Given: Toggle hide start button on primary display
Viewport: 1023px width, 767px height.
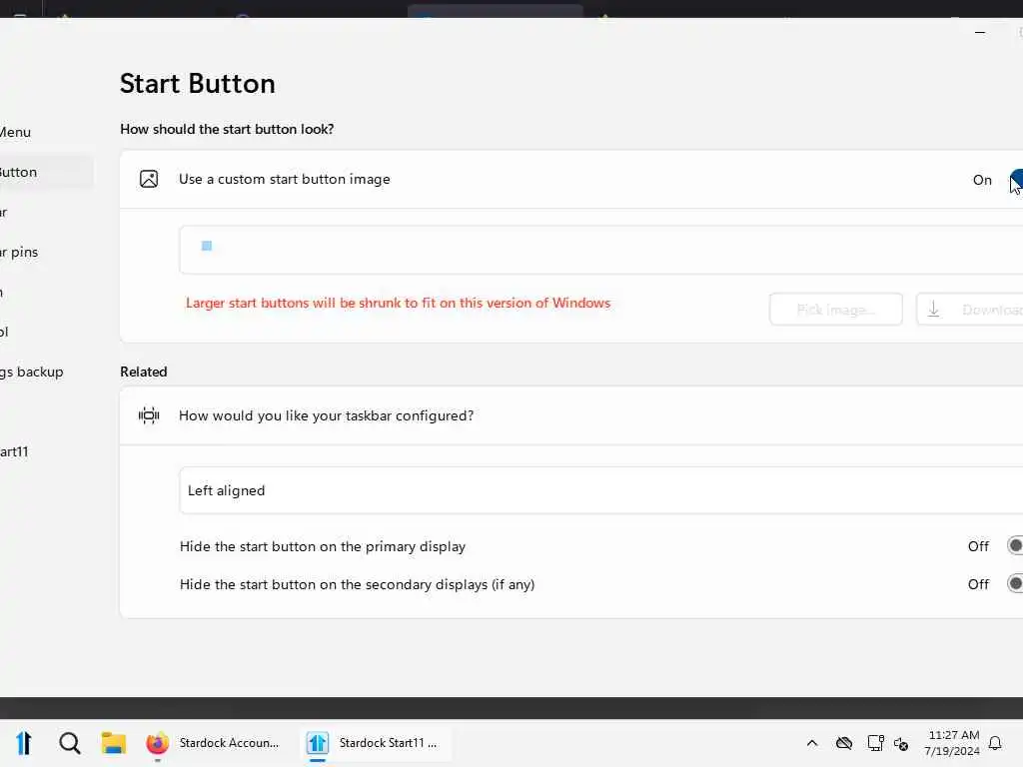Looking at the screenshot, I should pyautogui.click(x=1015, y=546).
